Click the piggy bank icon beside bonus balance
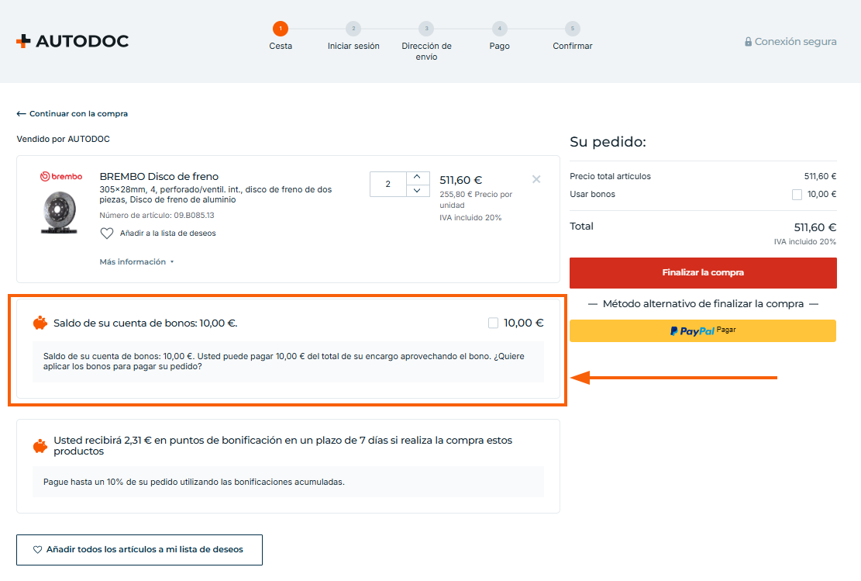This screenshot has width=861, height=581. point(40,323)
